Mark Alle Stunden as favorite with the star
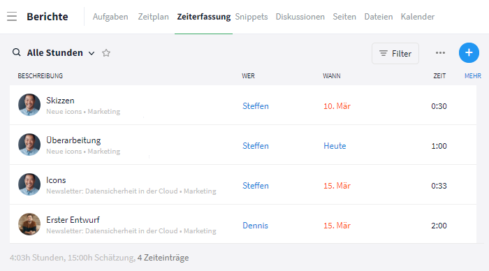489x271 pixels. tap(106, 53)
